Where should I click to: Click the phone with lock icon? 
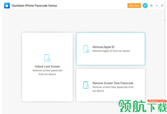click(x=47, y=58)
